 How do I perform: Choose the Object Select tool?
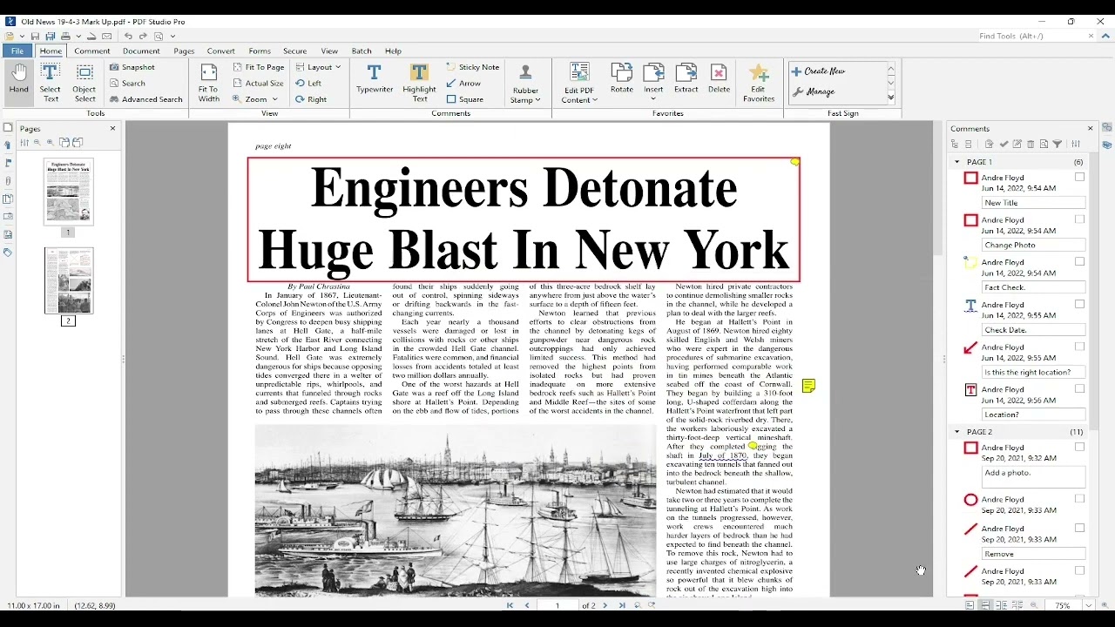pos(84,83)
